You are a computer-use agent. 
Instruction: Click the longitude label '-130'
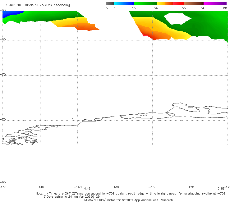[x=153, y=187]
